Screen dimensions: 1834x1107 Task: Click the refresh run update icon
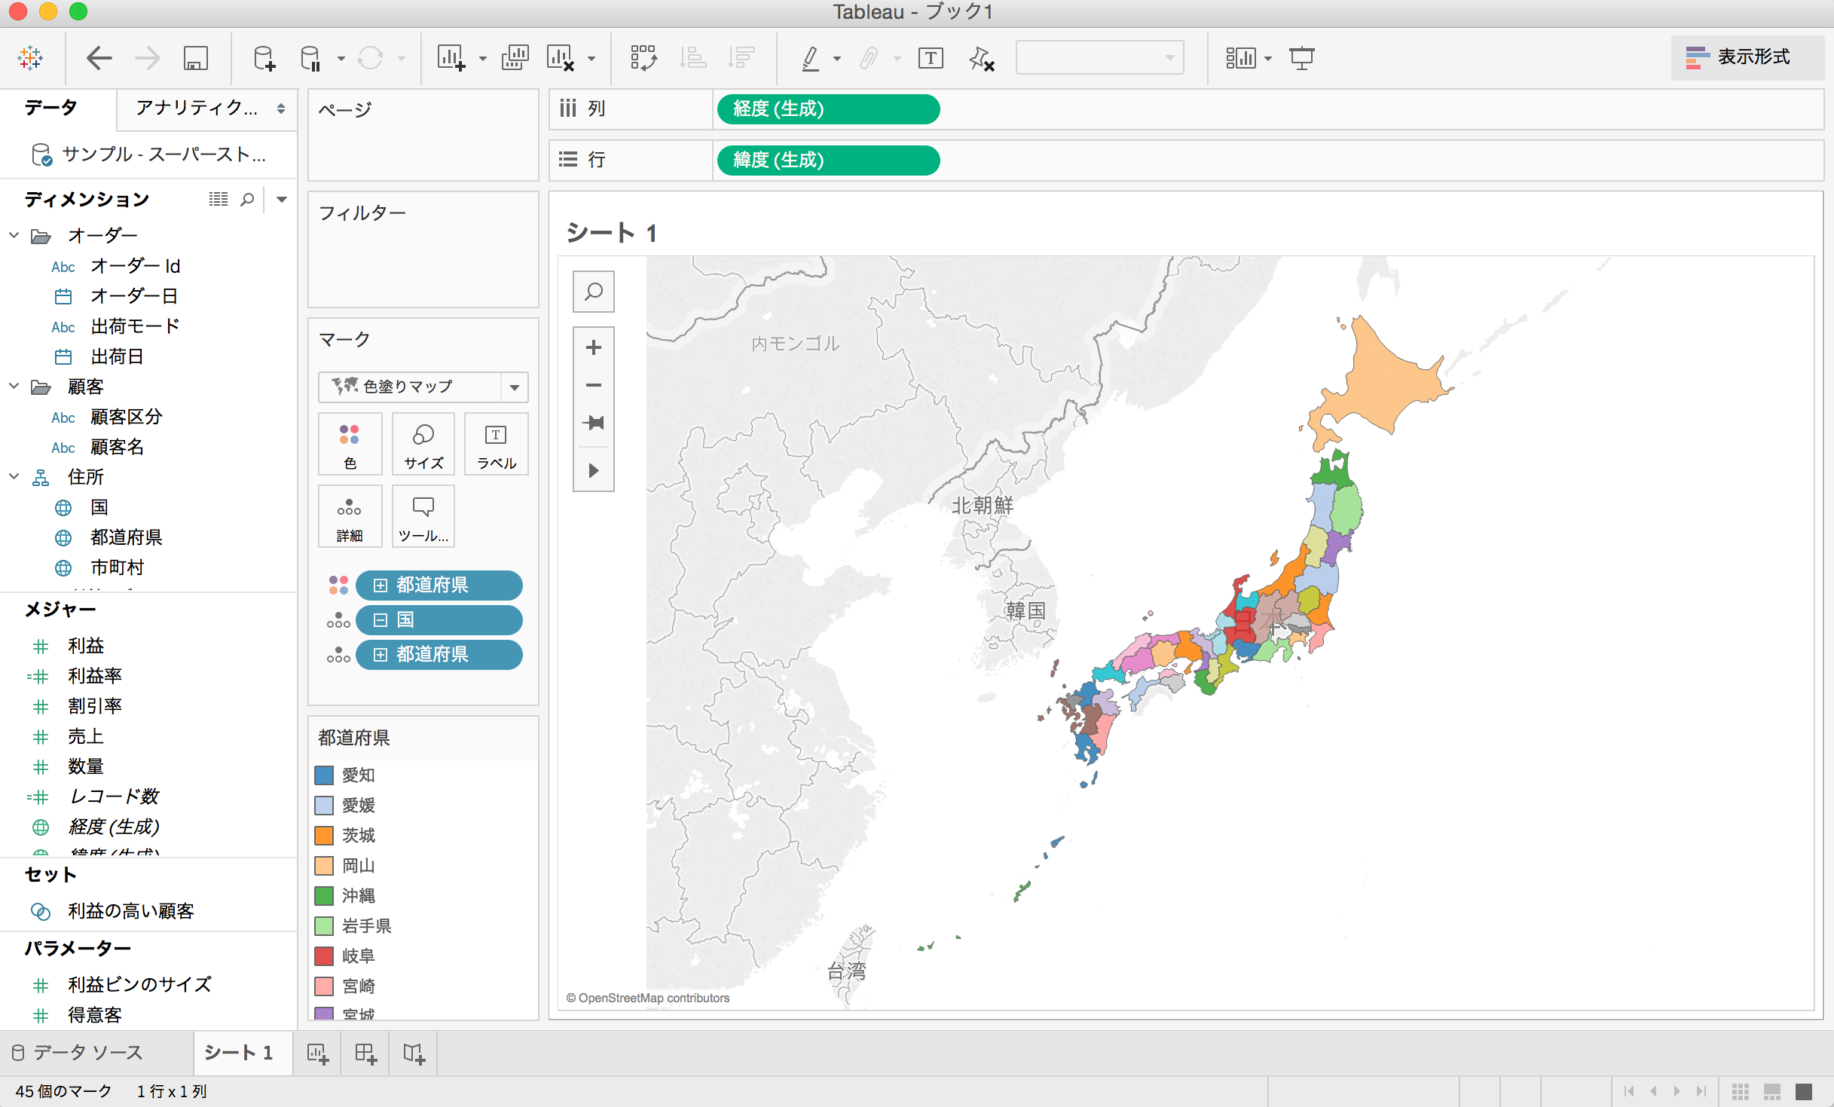(370, 58)
